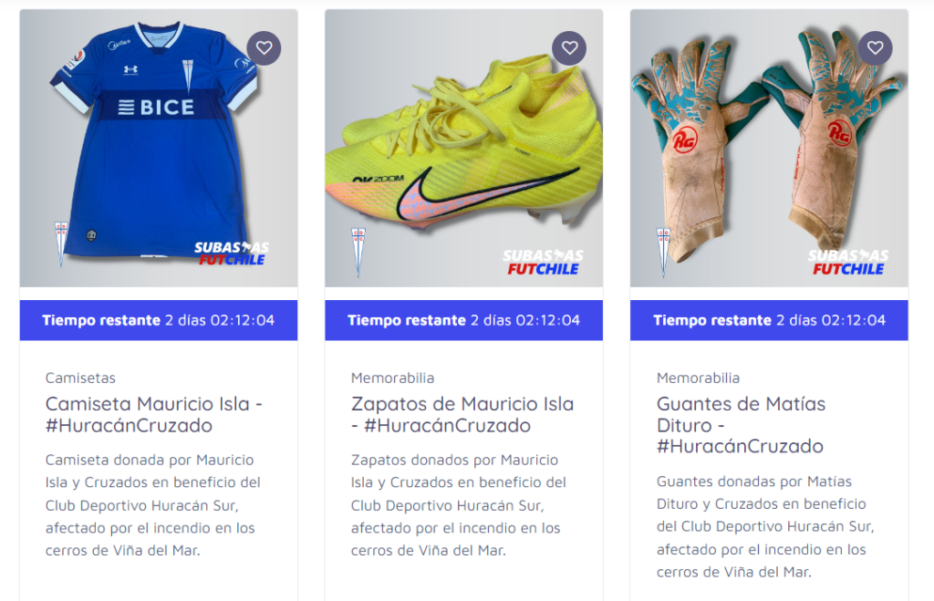The height and width of the screenshot is (601, 934).
Task: Open the blue BICE jersey image
Action: [159, 149]
